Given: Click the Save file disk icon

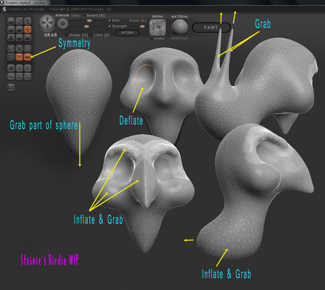Looking at the screenshot, I should tap(28, 77).
